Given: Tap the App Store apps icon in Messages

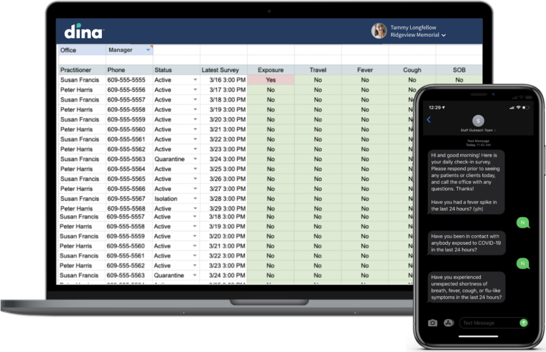Looking at the screenshot, I should point(448,323).
